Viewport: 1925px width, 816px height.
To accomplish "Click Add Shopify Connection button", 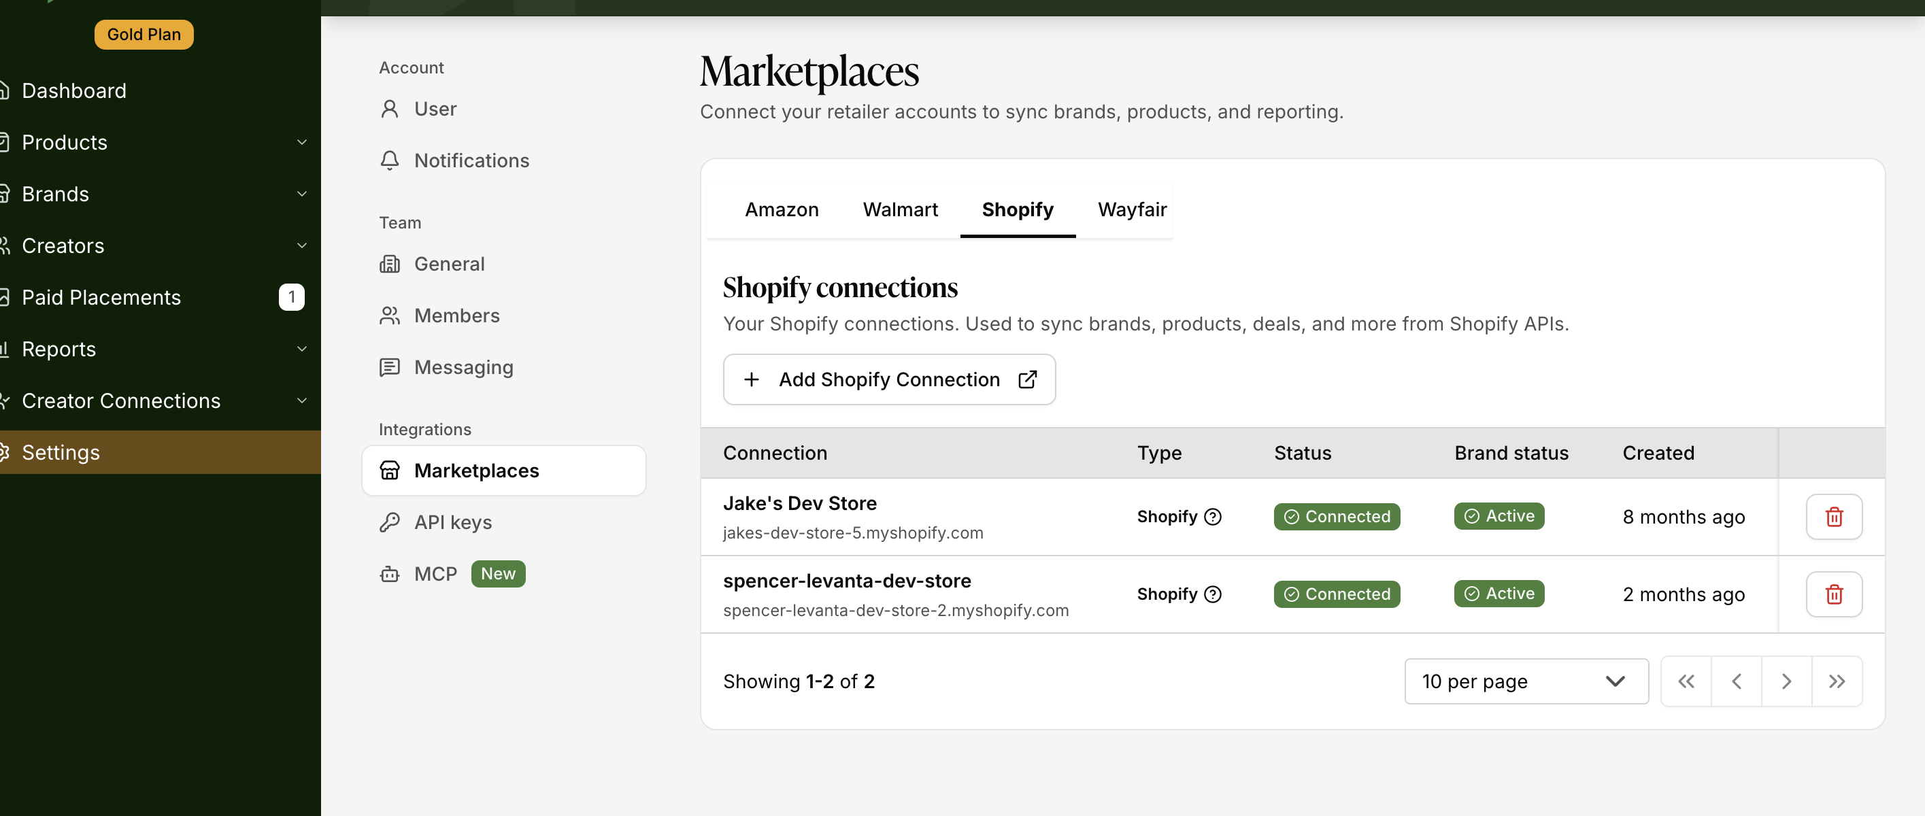I will tap(888, 379).
